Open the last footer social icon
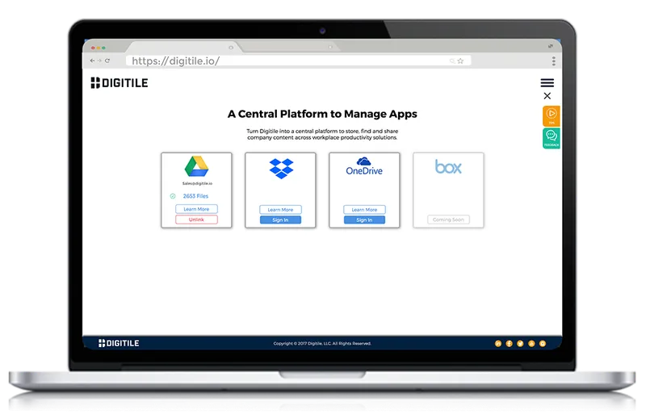 (x=543, y=344)
